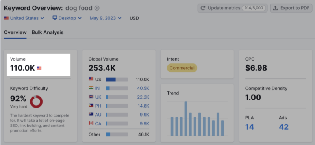Image resolution: width=315 pixels, height=145 pixels.
Task: Open the Ads count 42 link
Action: point(283,127)
